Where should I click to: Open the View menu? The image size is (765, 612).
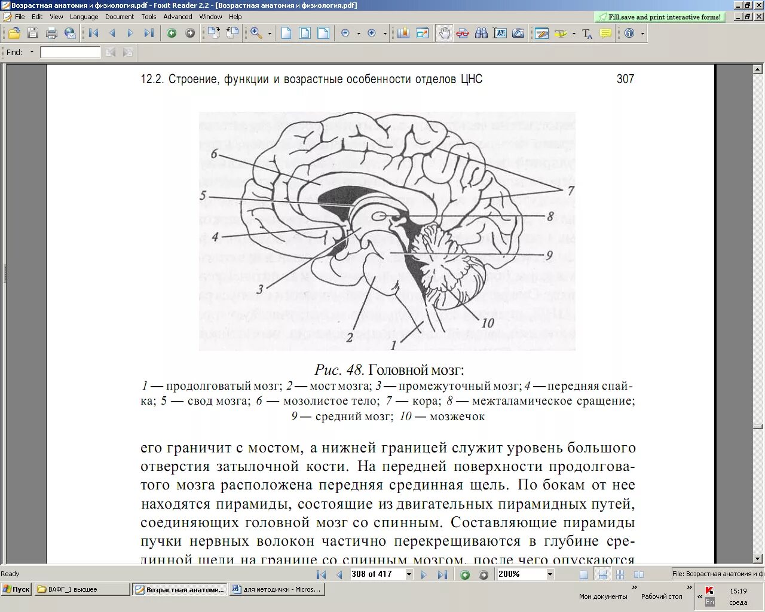pos(56,17)
